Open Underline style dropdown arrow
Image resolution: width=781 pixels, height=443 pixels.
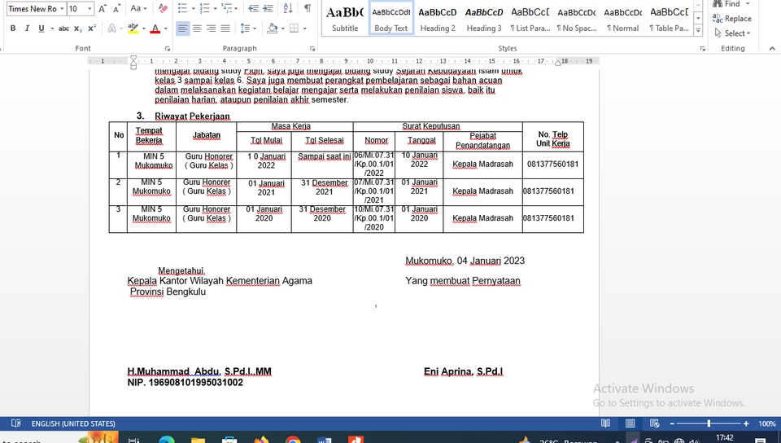[52, 29]
